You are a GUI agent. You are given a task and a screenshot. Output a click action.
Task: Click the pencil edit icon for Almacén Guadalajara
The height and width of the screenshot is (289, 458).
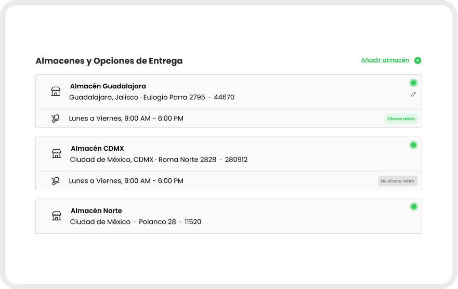coord(413,94)
